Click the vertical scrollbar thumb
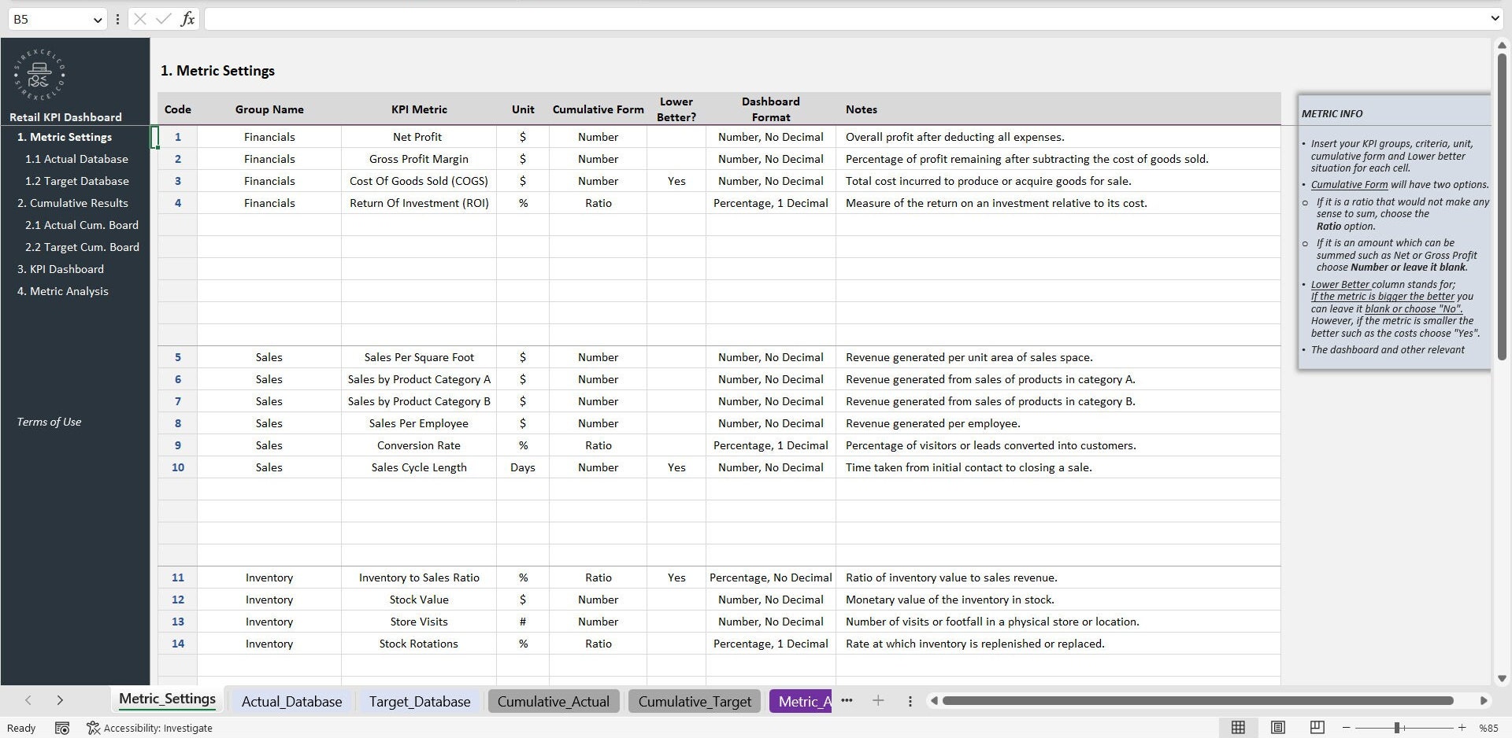The image size is (1512, 738). tap(1502, 207)
